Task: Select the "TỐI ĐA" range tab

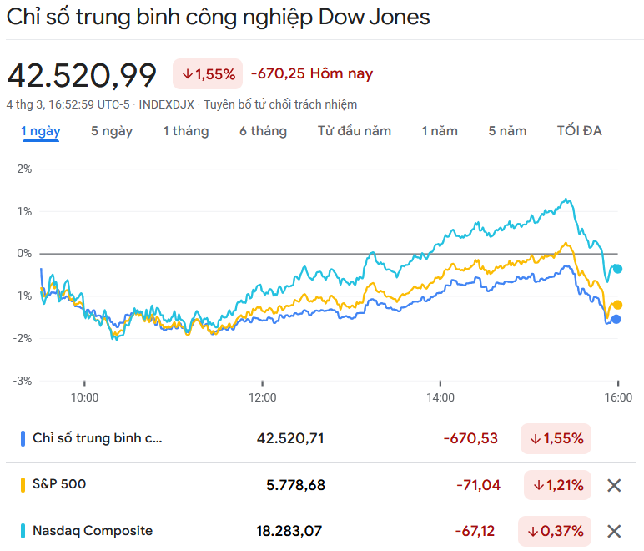Action: [579, 131]
